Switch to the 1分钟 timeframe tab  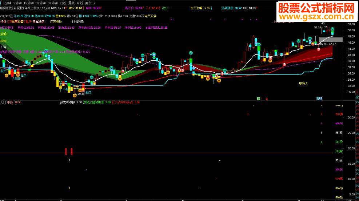pyautogui.click(x=7, y=3)
